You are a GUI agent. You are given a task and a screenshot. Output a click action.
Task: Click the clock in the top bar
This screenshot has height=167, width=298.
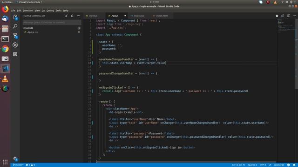[156, 2]
